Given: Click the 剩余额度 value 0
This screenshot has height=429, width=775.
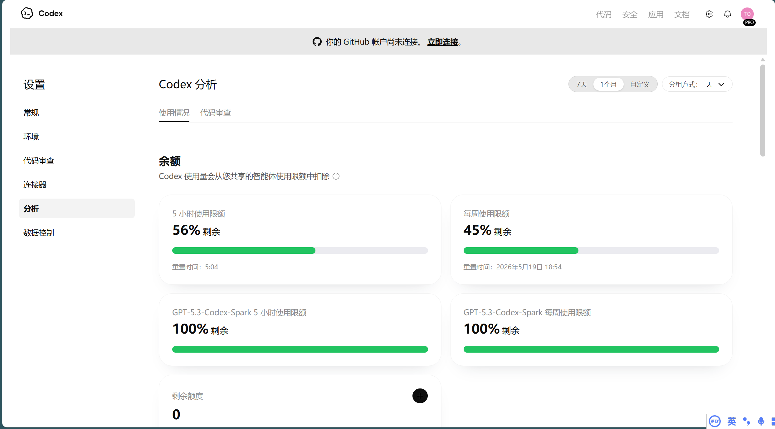Looking at the screenshot, I should pyautogui.click(x=176, y=415).
